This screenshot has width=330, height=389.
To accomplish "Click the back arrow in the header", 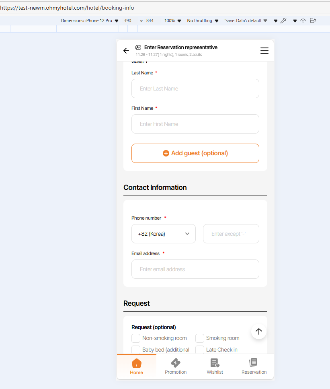I will click(x=126, y=51).
